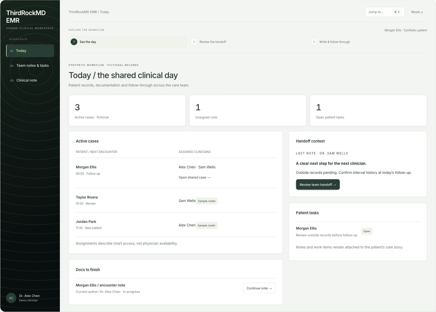Viewport: 436px width, 312px height.
Task: Click the Unsigned note count card
Action: [x=248, y=111]
